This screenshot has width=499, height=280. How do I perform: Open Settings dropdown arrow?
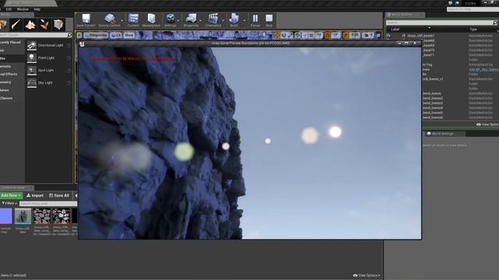179,21
